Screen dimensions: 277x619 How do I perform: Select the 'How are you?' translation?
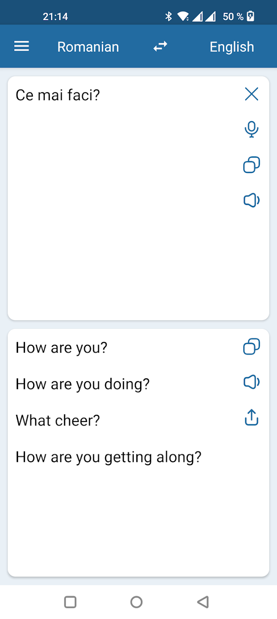coord(61,348)
